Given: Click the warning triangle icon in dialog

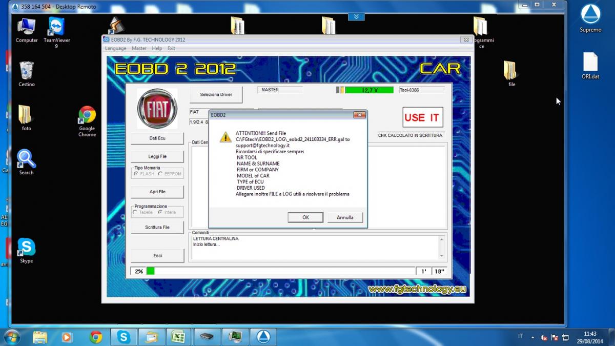Looking at the screenshot, I should pos(225,137).
